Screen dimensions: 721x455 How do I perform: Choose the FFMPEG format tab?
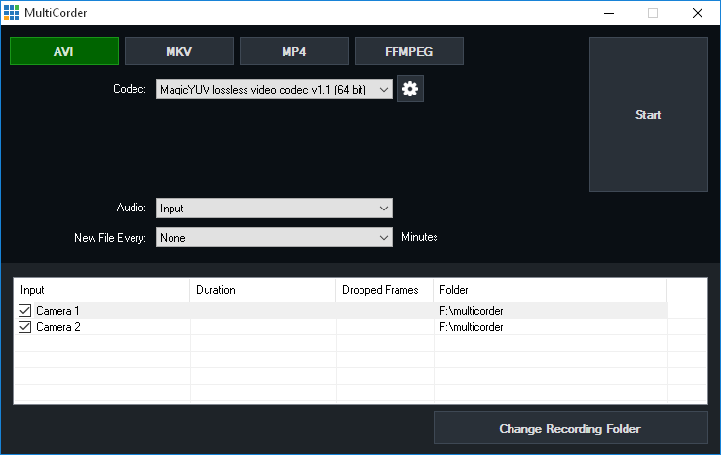pyautogui.click(x=409, y=51)
